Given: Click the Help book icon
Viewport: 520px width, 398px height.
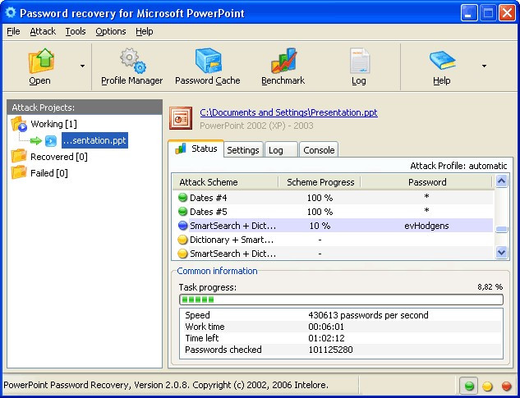Looking at the screenshot, I should tap(442, 61).
